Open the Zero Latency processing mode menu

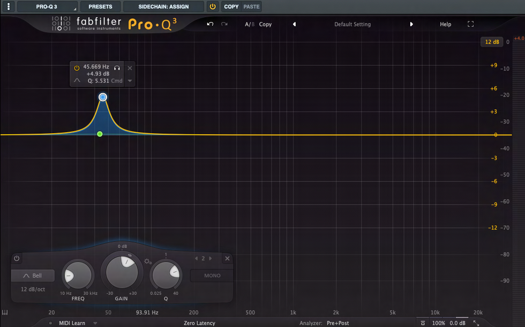199,323
